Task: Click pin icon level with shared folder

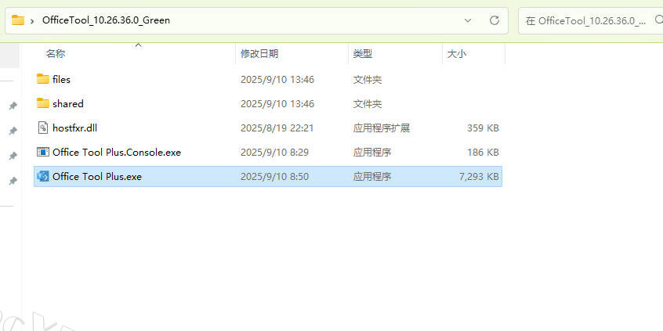Action: pos(13,106)
